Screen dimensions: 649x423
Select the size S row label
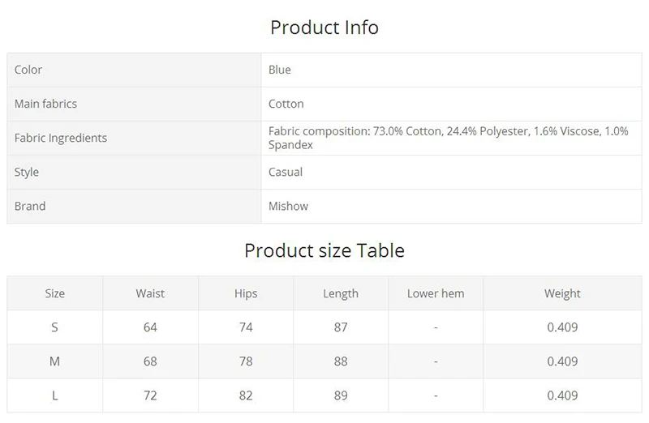[54, 327]
